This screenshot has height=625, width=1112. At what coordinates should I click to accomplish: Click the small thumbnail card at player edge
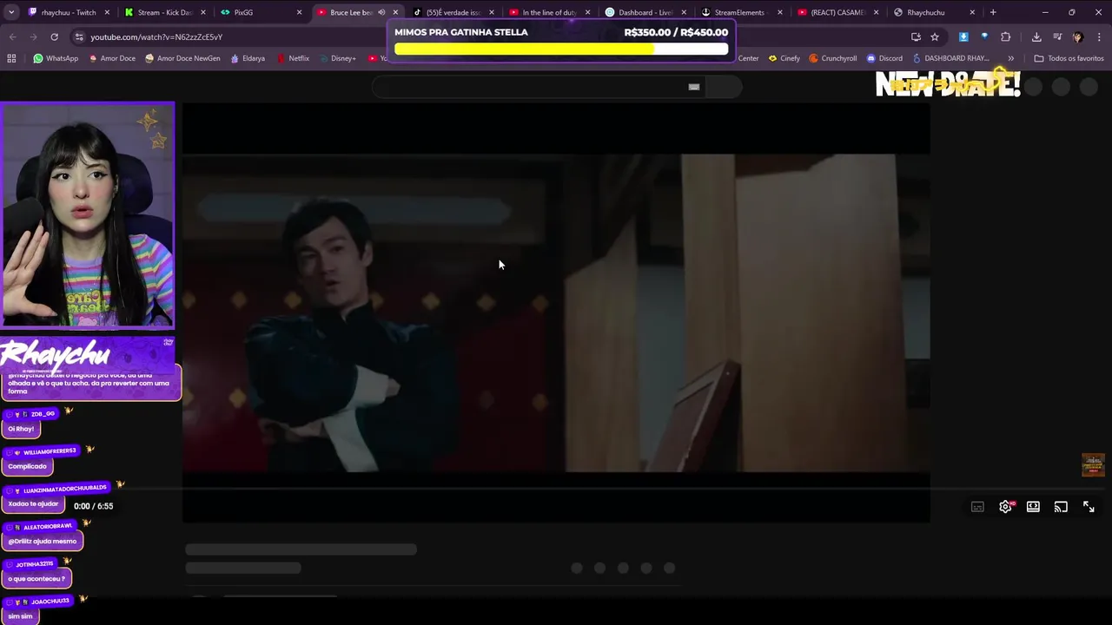pos(1093,465)
